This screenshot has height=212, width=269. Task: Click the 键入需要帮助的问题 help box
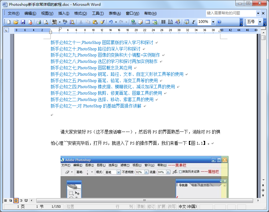click(x=231, y=13)
